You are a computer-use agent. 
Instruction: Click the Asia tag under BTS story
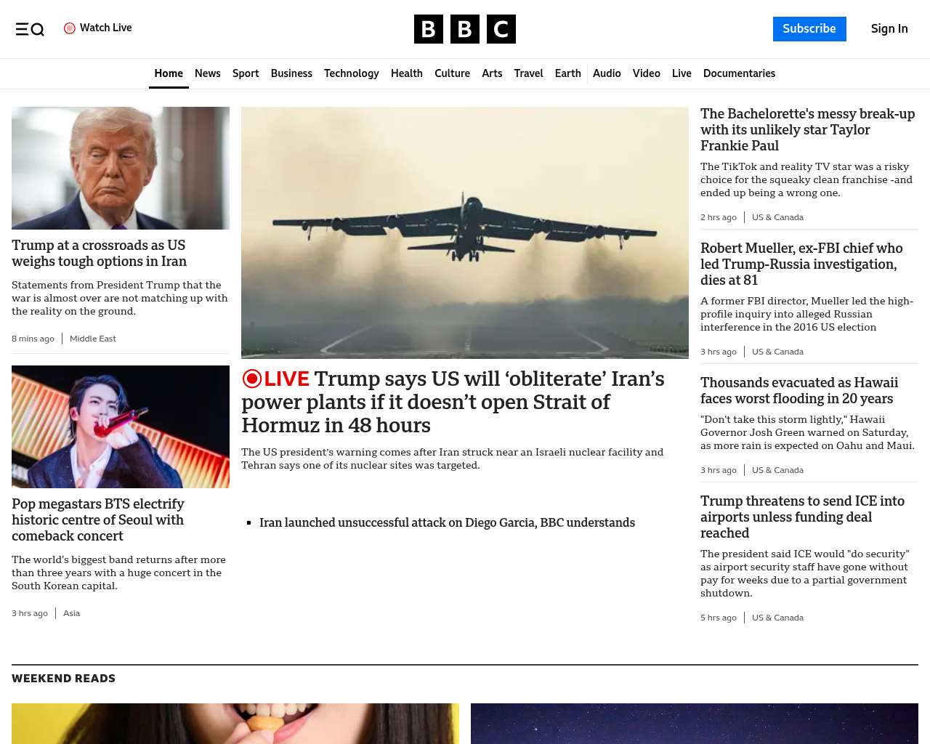(x=71, y=613)
